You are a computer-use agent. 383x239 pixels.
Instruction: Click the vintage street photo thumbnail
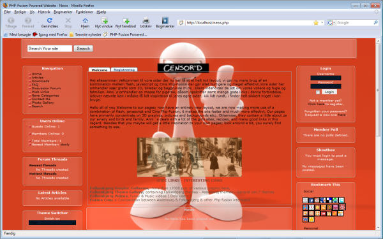190,157
